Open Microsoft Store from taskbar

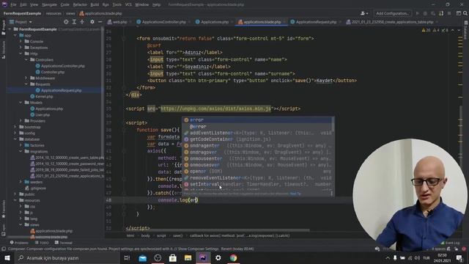pos(173,257)
